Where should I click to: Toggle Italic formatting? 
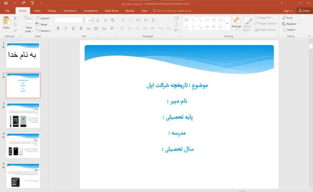(66, 28)
